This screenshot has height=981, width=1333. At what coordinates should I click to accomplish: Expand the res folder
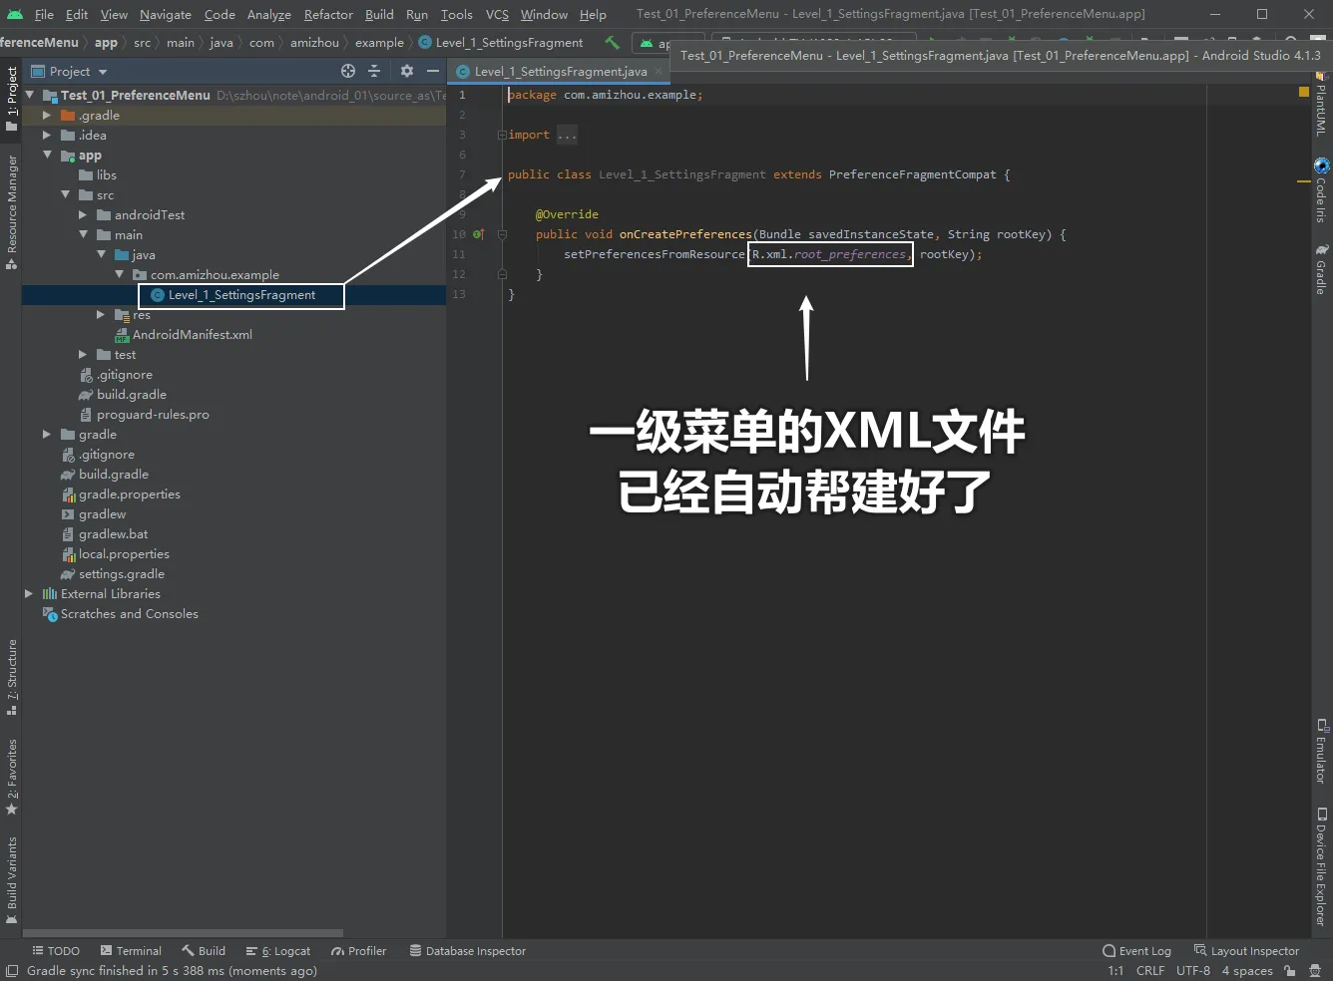click(x=100, y=314)
